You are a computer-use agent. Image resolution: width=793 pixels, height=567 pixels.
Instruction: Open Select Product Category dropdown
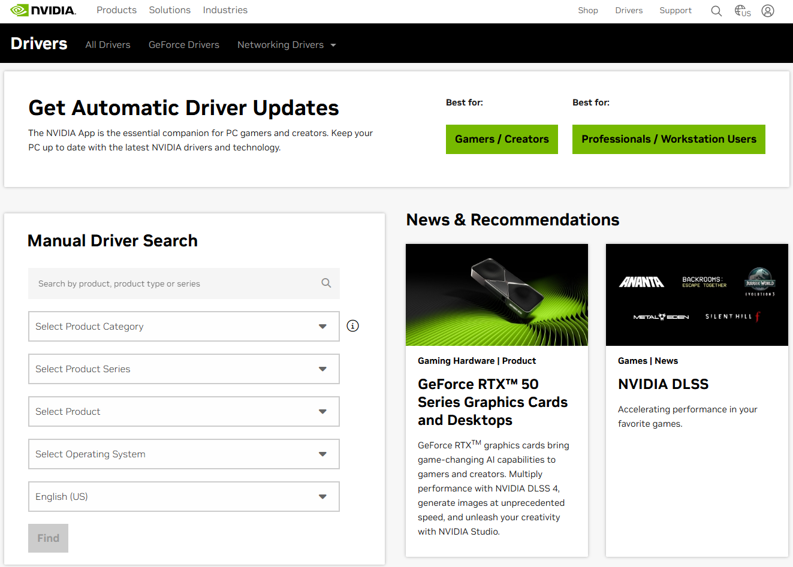pyautogui.click(x=184, y=327)
